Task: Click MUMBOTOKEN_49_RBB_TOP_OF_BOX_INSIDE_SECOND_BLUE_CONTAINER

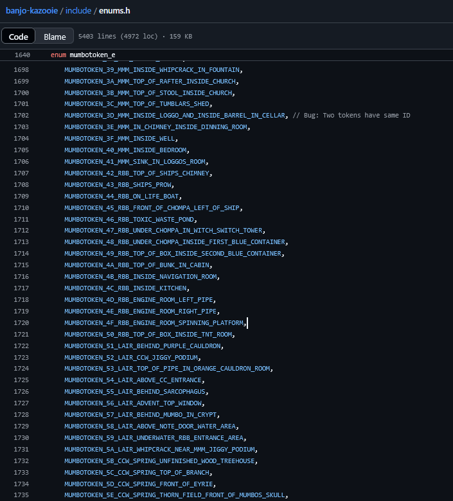Action: click(173, 253)
